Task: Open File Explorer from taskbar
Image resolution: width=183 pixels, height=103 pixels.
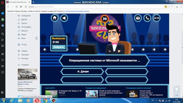Action: (20, 100)
